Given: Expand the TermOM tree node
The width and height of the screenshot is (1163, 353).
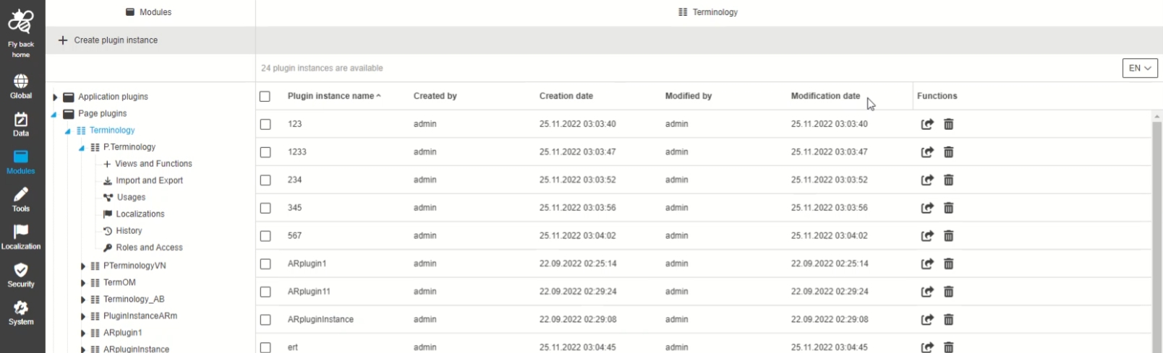Looking at the screenshot, I should (x=83, y=283).
